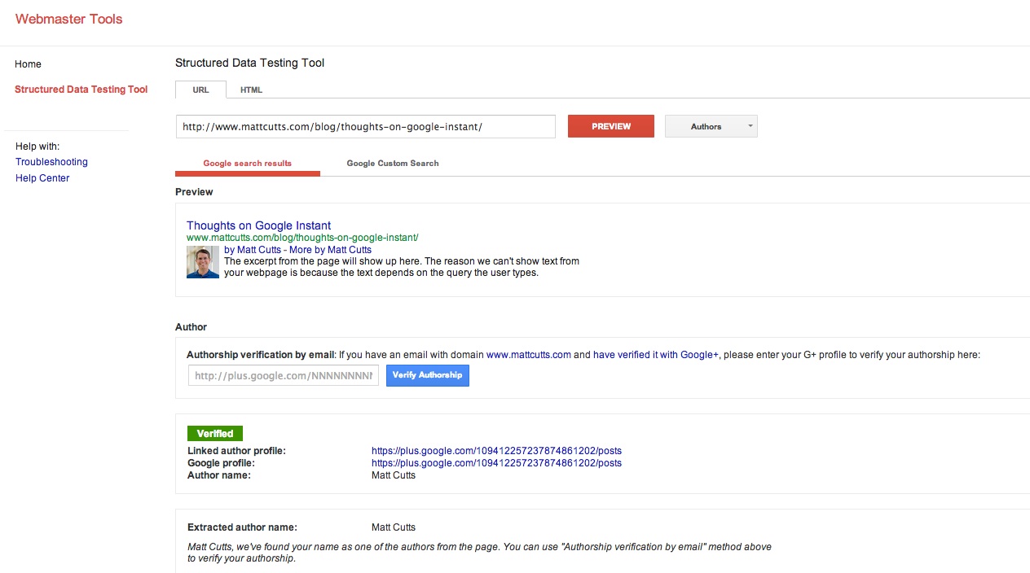Click the G+ profile URL input field

click(283, 375)
